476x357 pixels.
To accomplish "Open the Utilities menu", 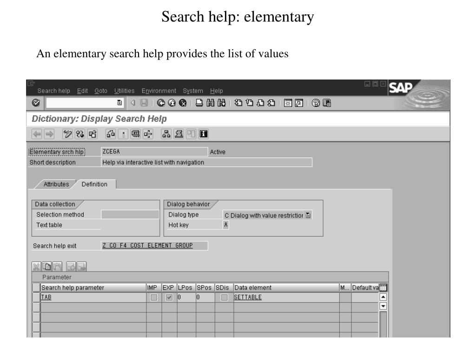I will click(x=125, y=91).
